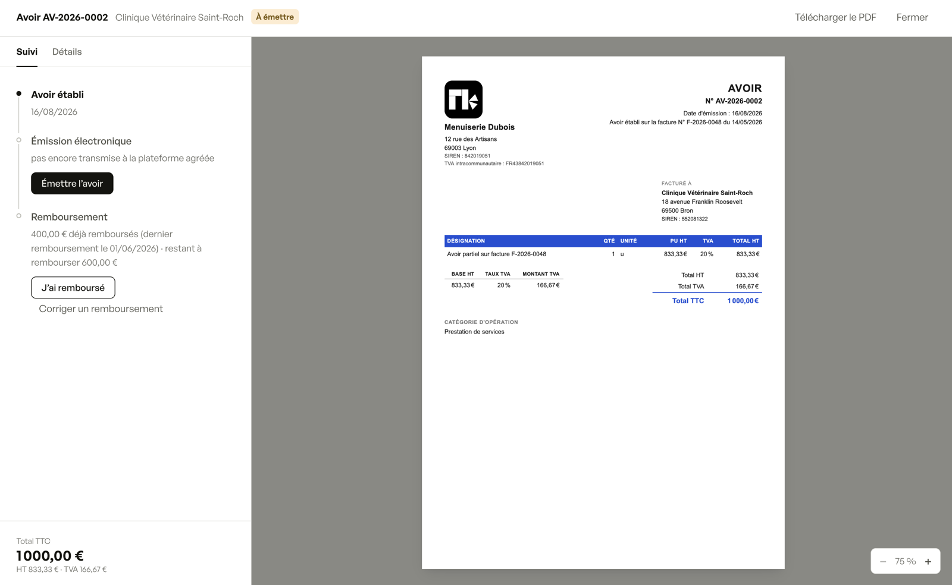This screenshot has width=952, height=585.
Task: Click the 'SIREN : 552081322' client line
Action: pos(684,219)
